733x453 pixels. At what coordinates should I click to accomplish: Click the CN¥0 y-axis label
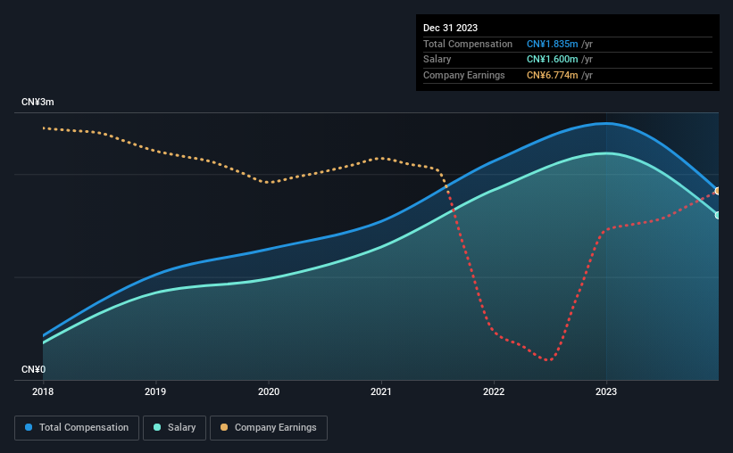tap(34, 369)
